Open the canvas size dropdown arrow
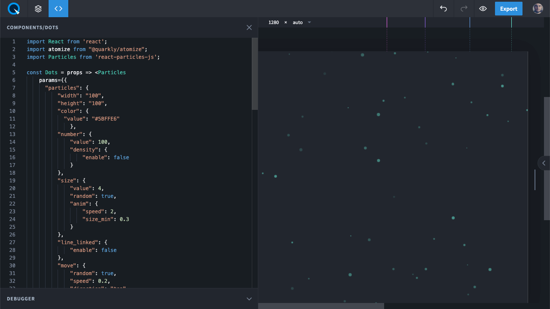550x309 pixels. pos(309,22)
